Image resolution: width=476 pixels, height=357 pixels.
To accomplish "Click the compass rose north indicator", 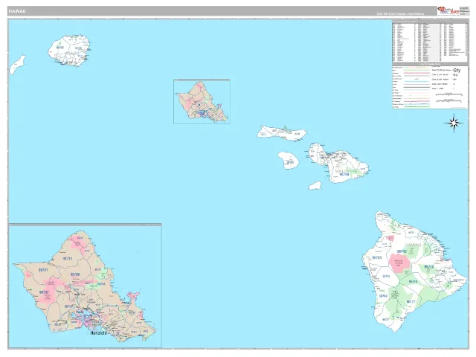I will 454,123.
